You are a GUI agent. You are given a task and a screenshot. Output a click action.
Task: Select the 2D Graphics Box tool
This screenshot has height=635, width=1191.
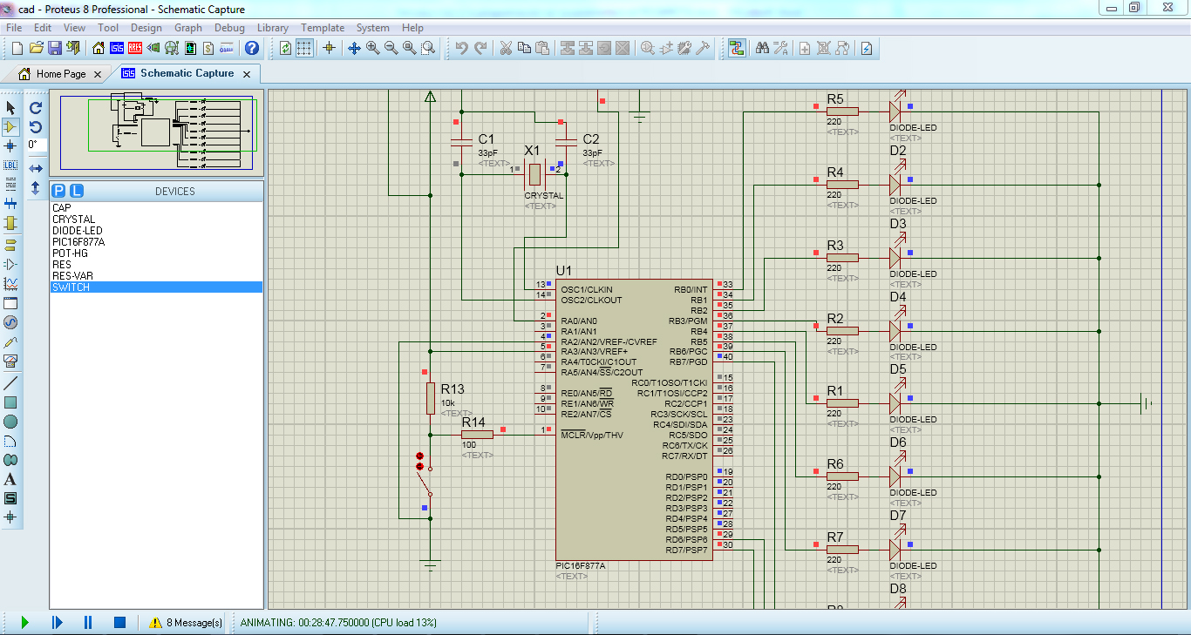click(x=10, y=402)
